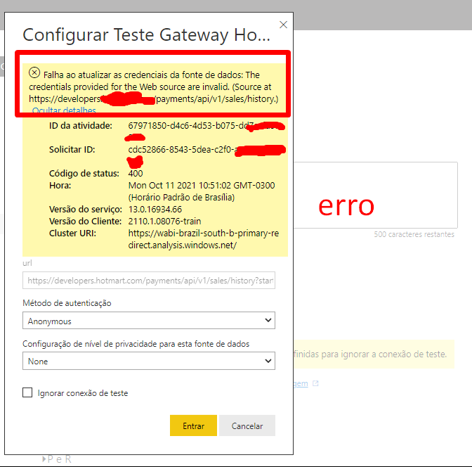Click the Solicitar ID label
472x467 pixels.
(72, 150)
